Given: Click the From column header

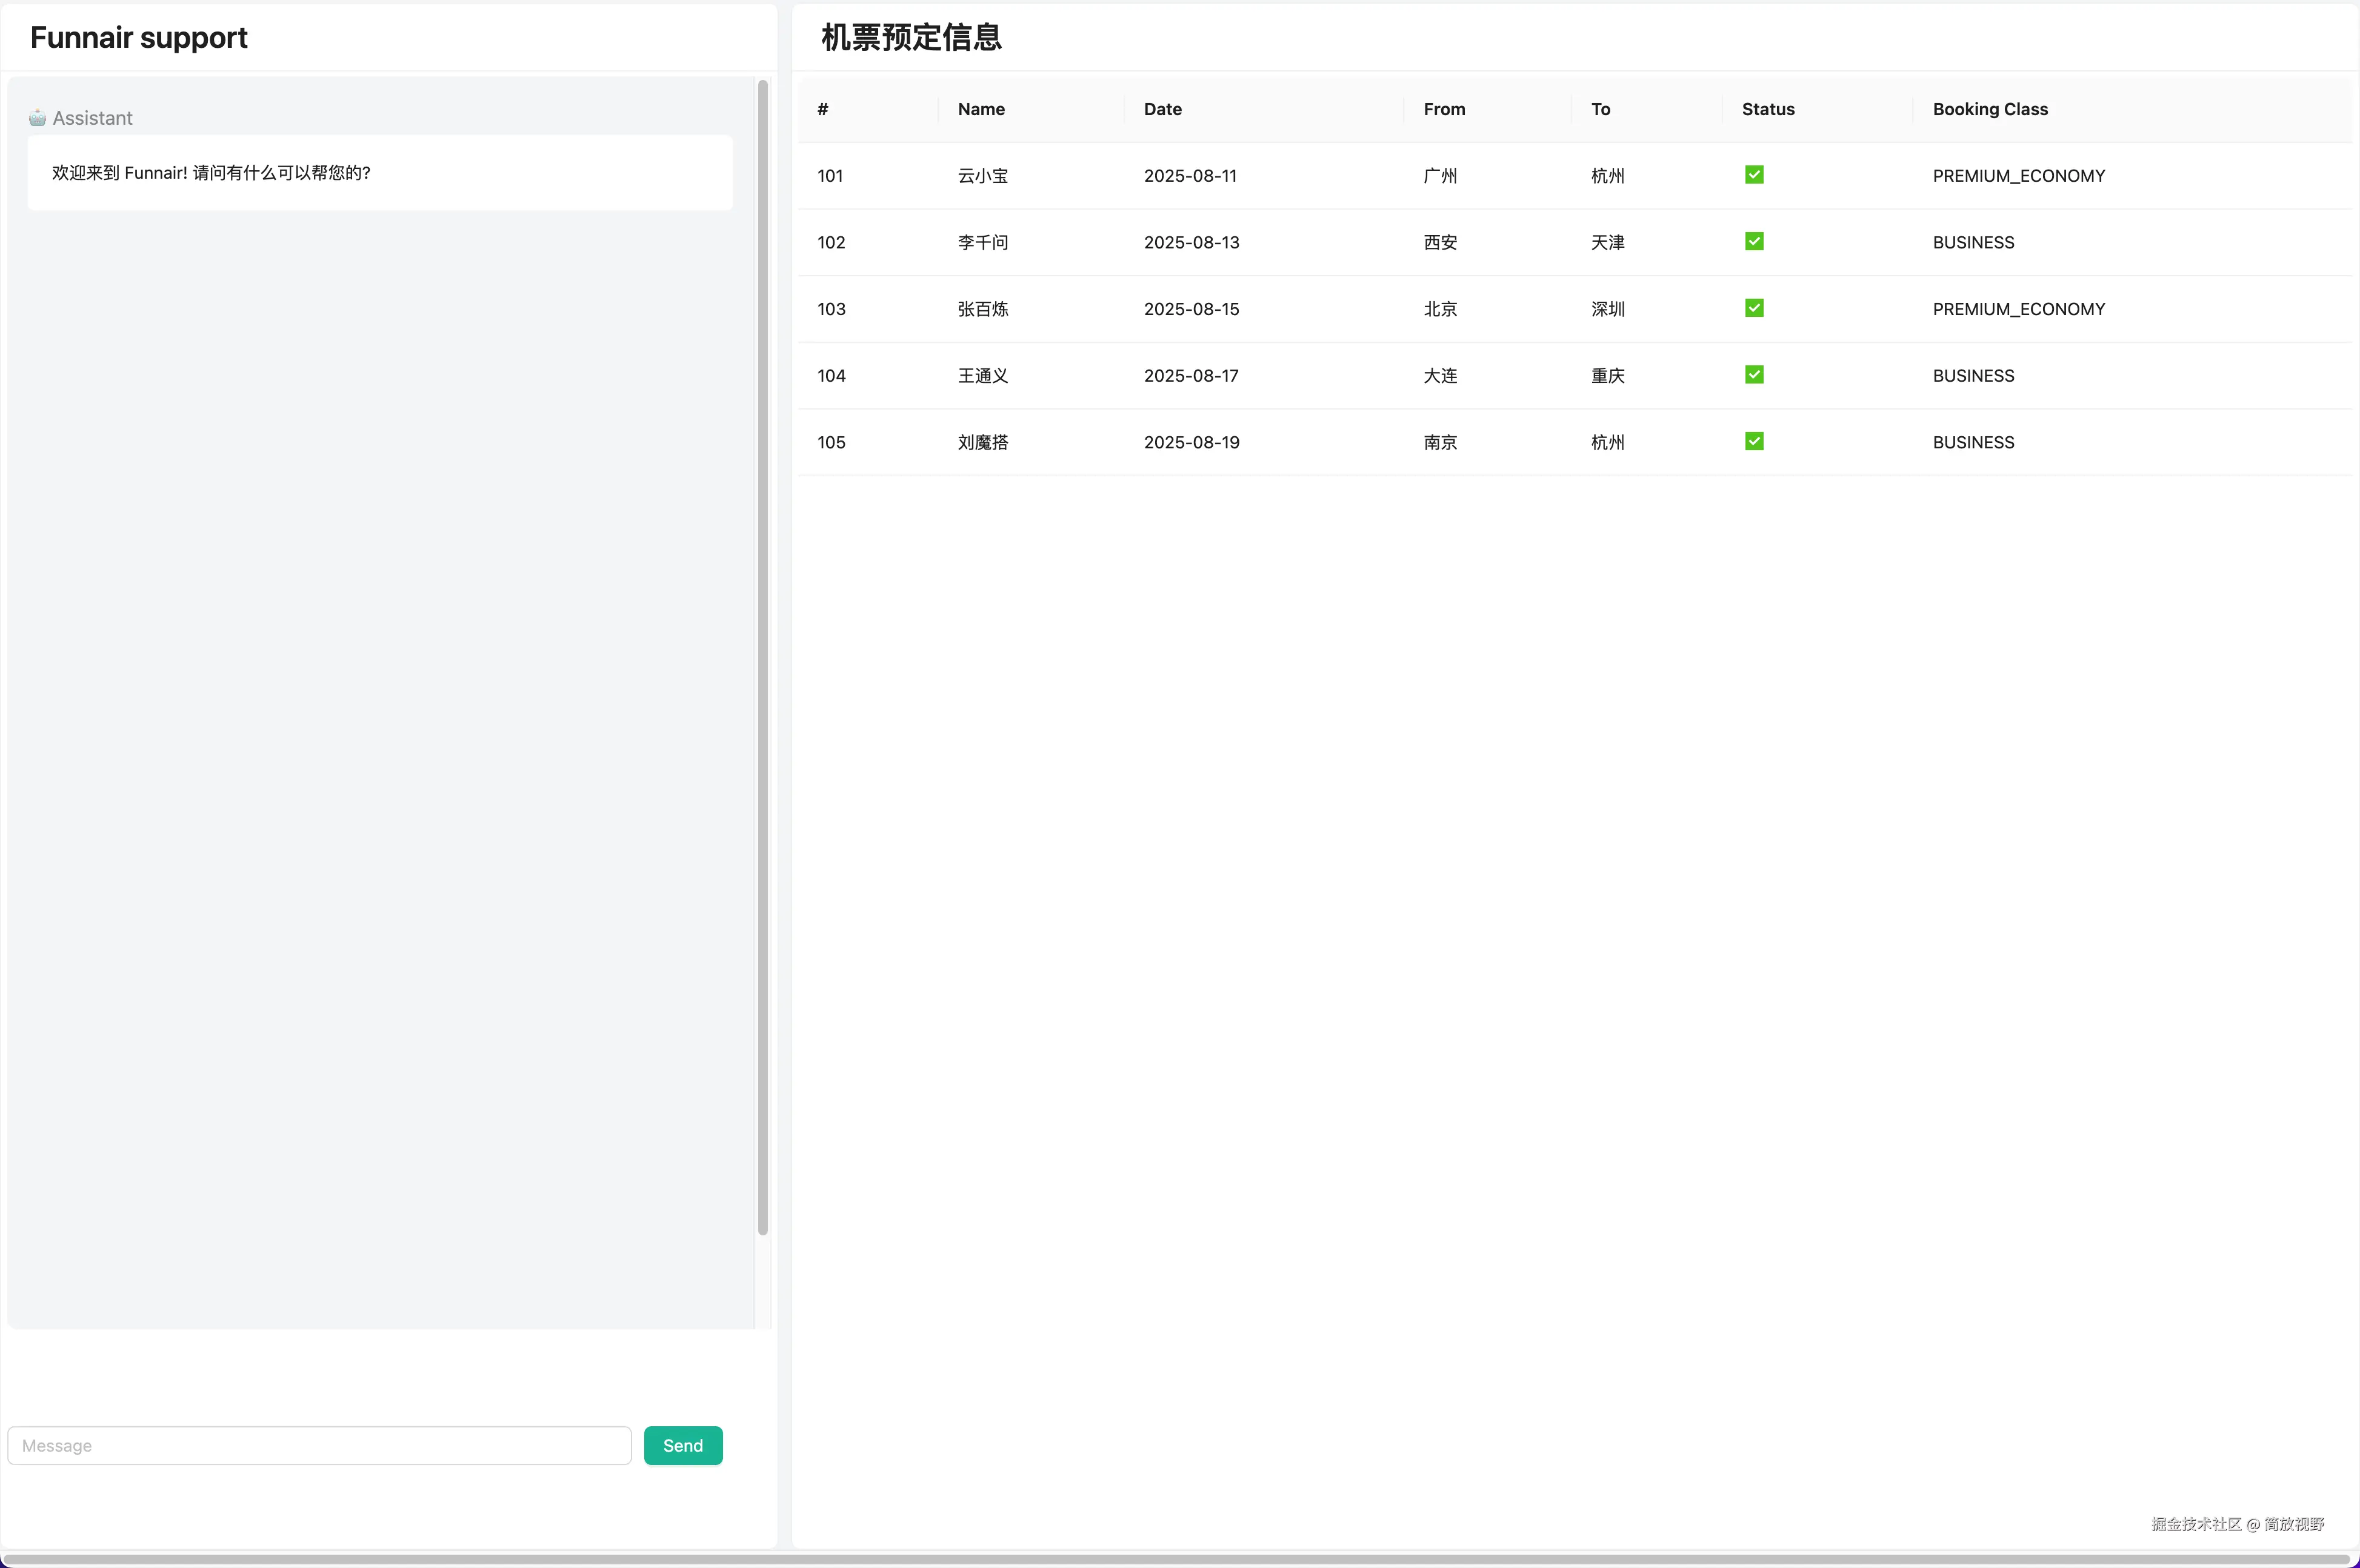Looking at the screenshot, I should [x=1444, y=109].
